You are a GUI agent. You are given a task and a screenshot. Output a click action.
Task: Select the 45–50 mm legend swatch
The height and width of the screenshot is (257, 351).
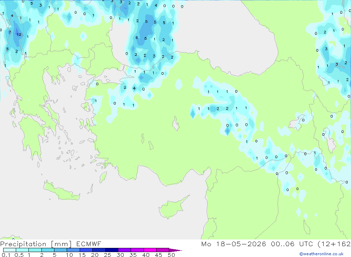[163, 250]
